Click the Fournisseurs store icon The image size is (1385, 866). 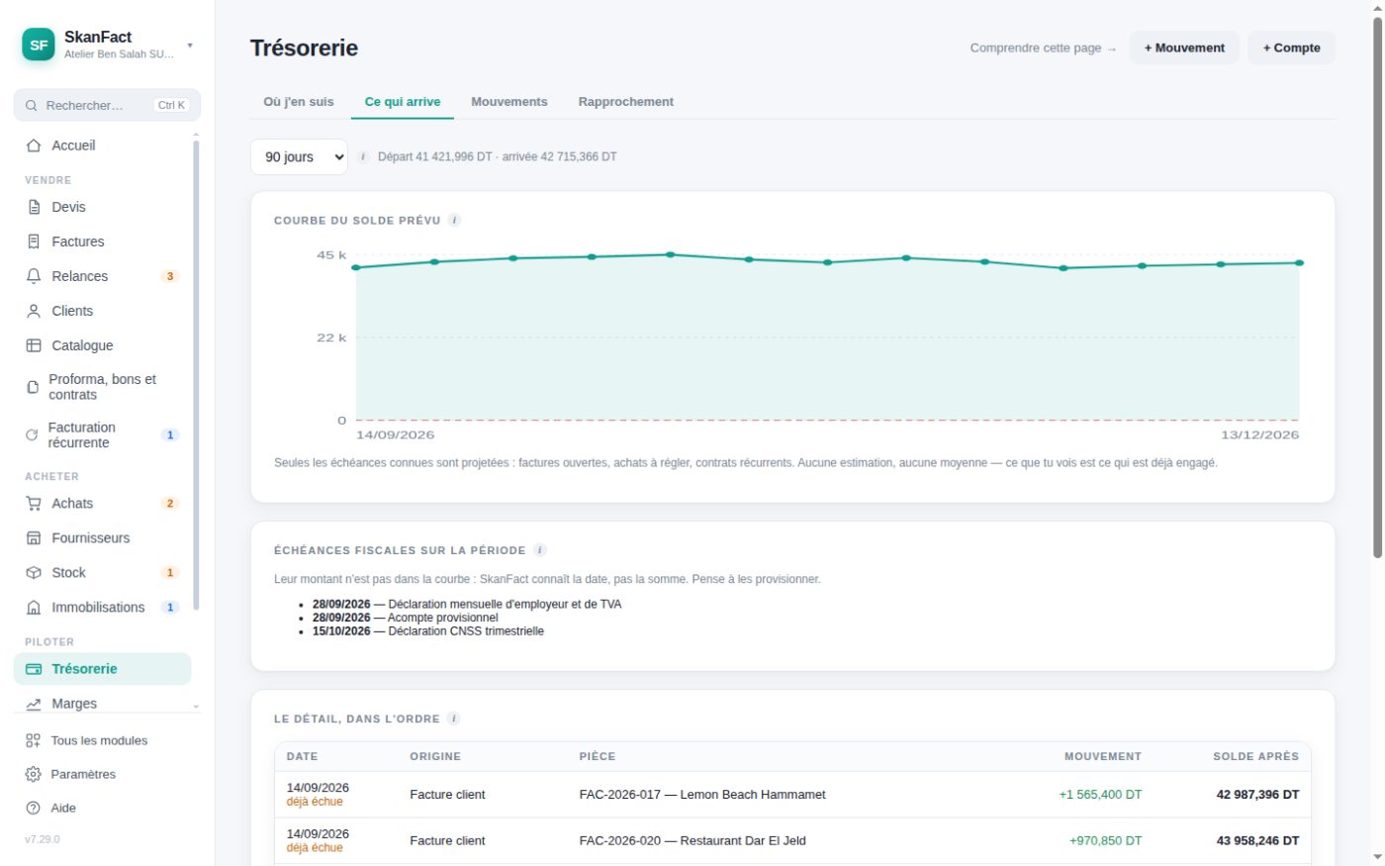pos(34,538)
